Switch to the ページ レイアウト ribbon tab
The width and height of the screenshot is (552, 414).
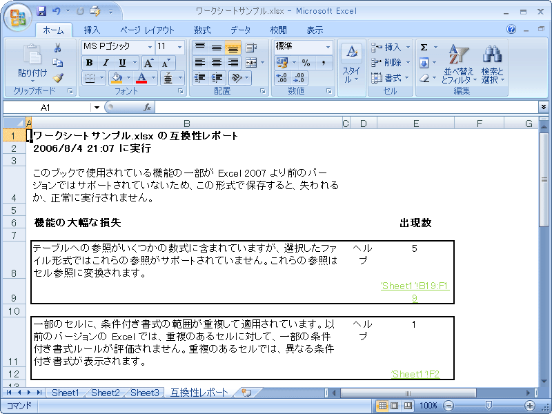(147, 30)
